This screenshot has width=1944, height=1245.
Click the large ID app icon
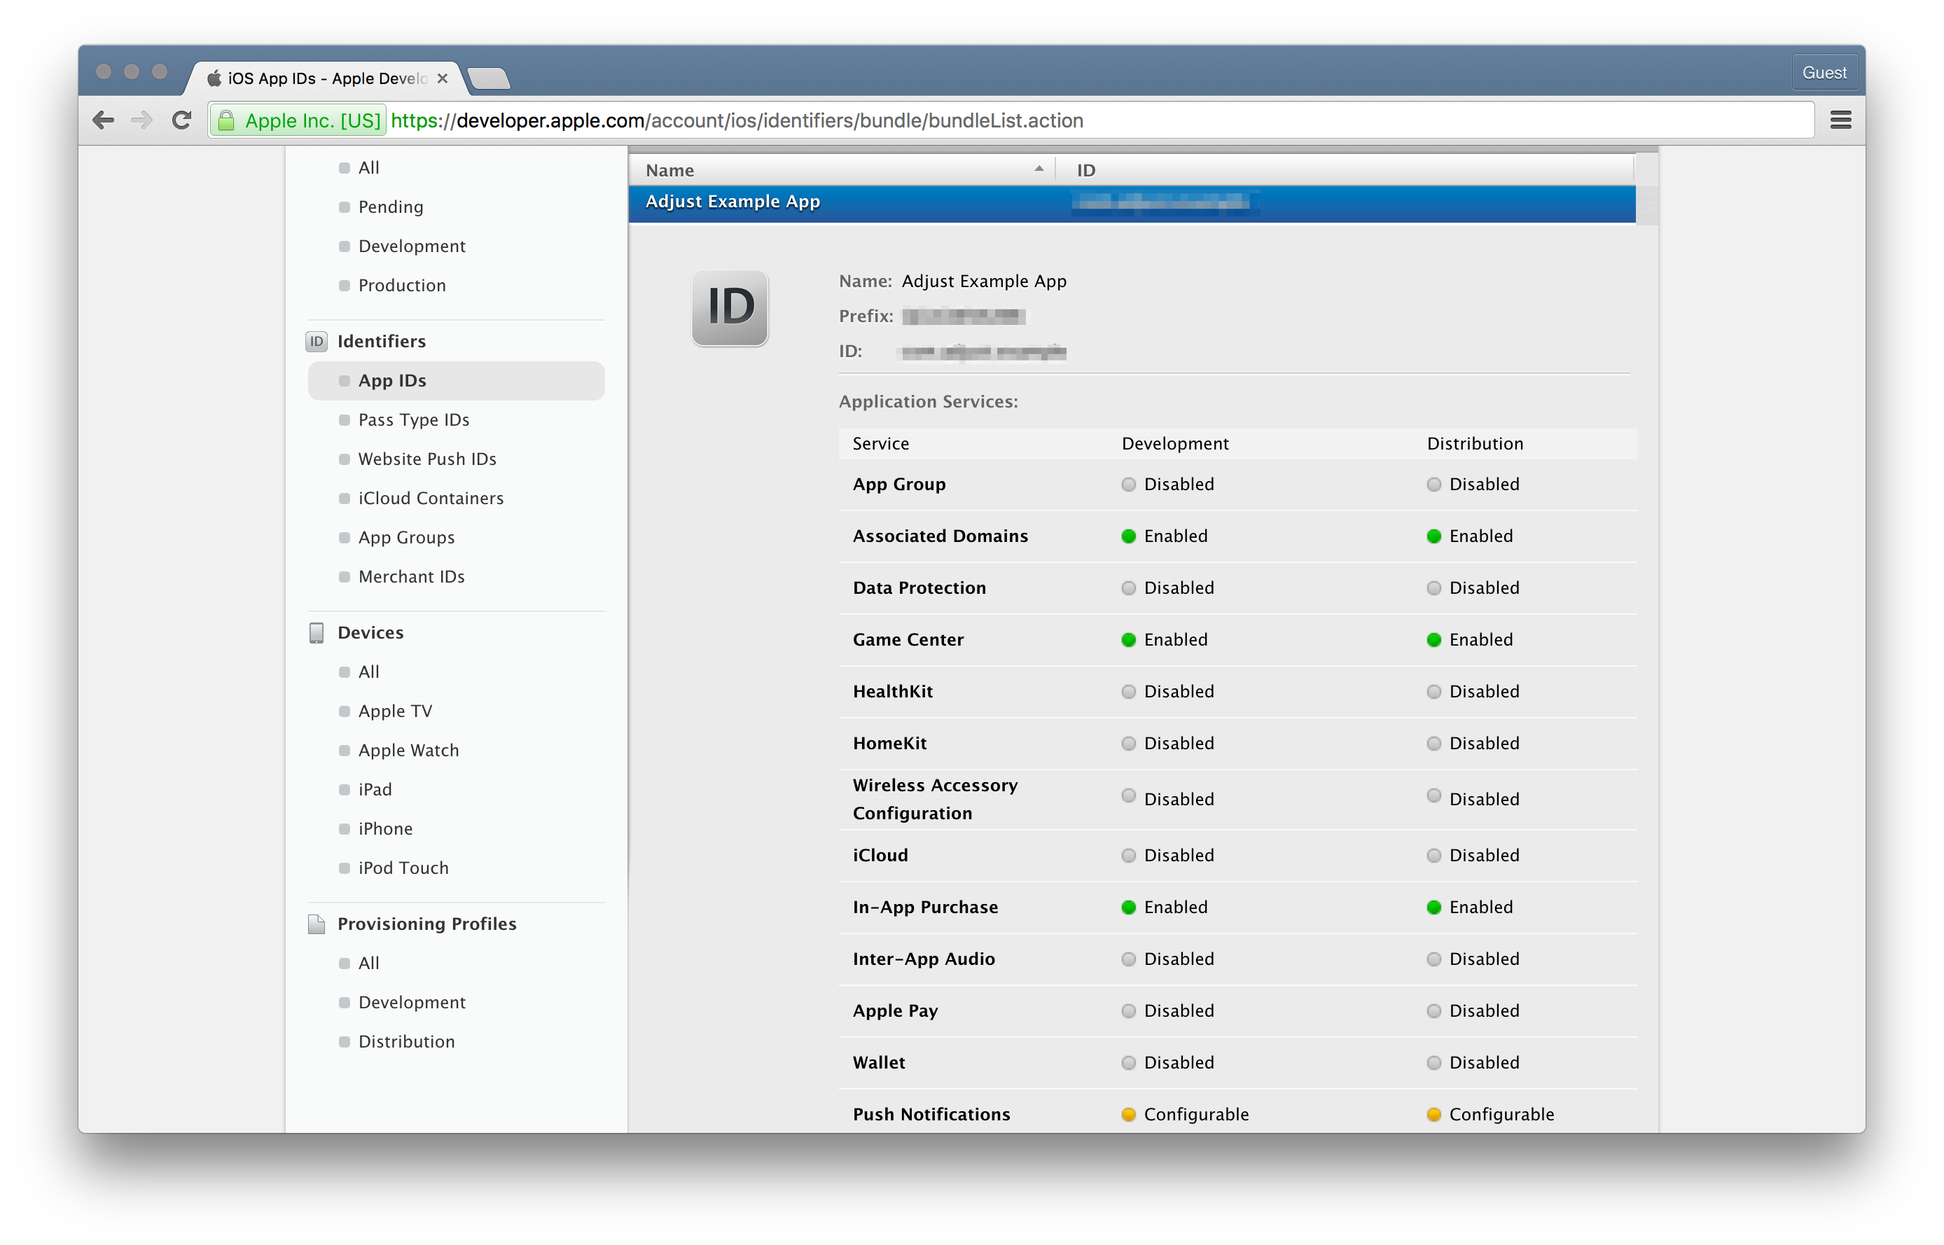[x=730, y=308]
